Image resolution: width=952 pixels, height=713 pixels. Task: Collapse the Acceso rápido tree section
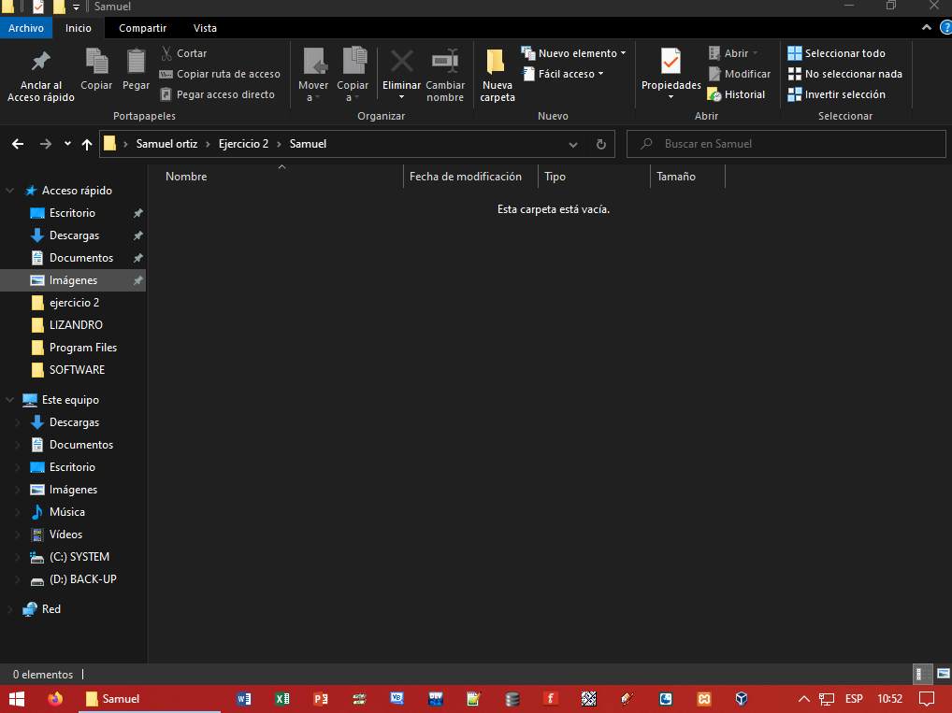[x=10, y=191]
